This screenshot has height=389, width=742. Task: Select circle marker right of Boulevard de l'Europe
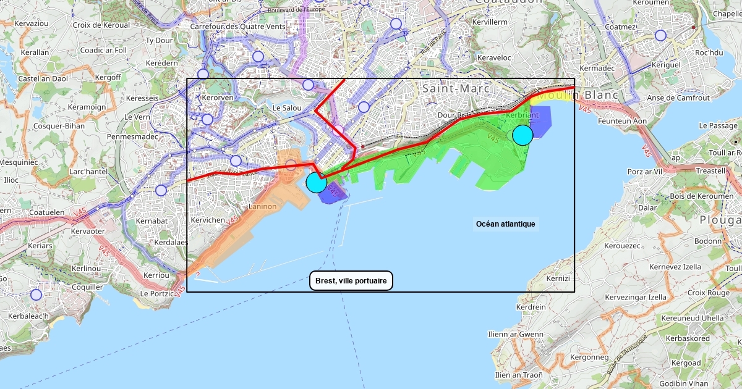click(396, 24)
